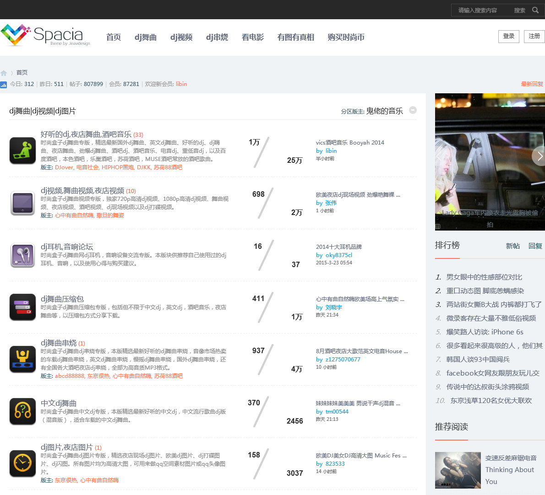545x495 pixels.
Task: Open new member libin profile link
Action: 181,84
